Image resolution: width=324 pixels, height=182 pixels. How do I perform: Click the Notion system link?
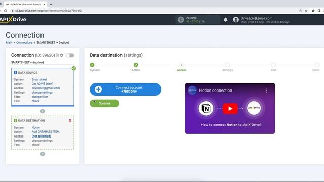pyautogui.click(x=36, y=128)
